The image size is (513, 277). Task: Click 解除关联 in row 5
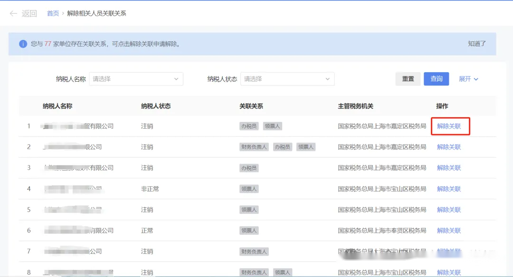449,210
